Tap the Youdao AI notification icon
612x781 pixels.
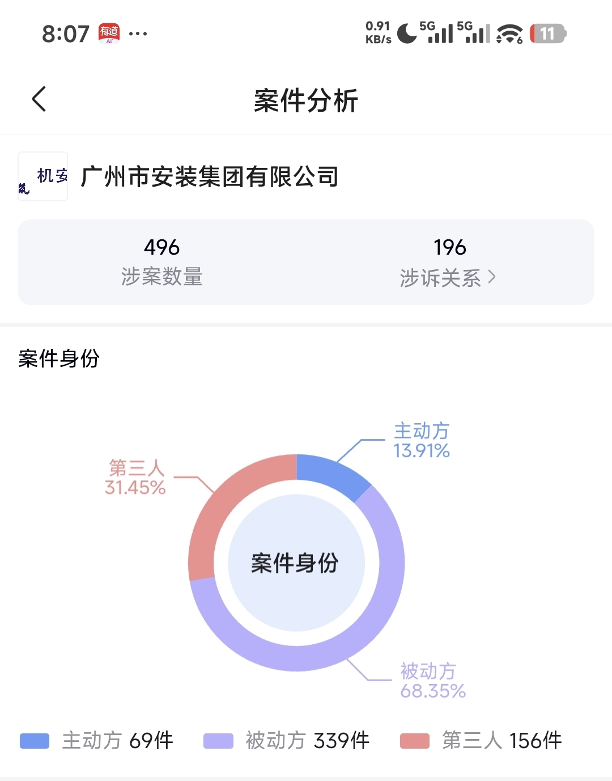click(x=109, y=33)
